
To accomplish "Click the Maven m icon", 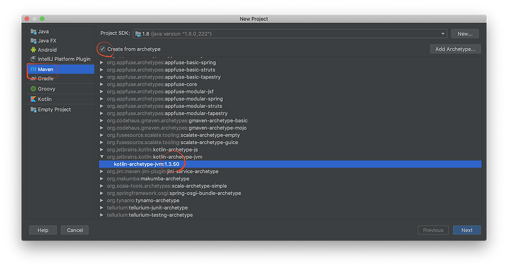I will pyautogui.click(x=33, y=69).
